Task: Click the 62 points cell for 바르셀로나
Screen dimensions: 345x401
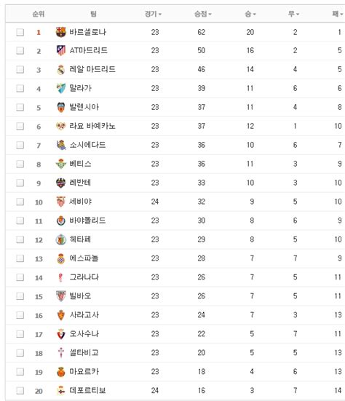Action: point(202,32)
